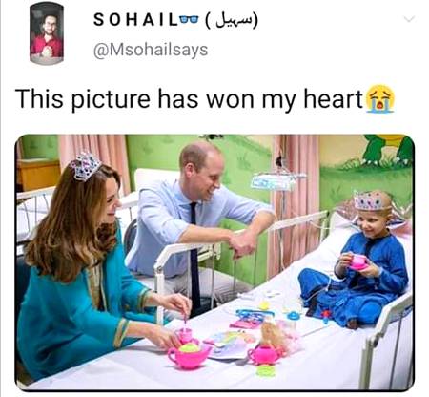429x397 pixels.
Task: Click the pink teacup held by the child
Action: (x=358, y=262)
